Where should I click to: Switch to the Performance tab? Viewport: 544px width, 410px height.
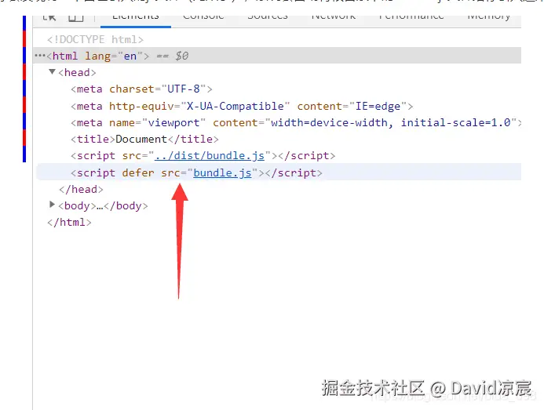411,18
